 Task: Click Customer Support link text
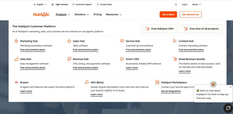(x=84, y=5)
